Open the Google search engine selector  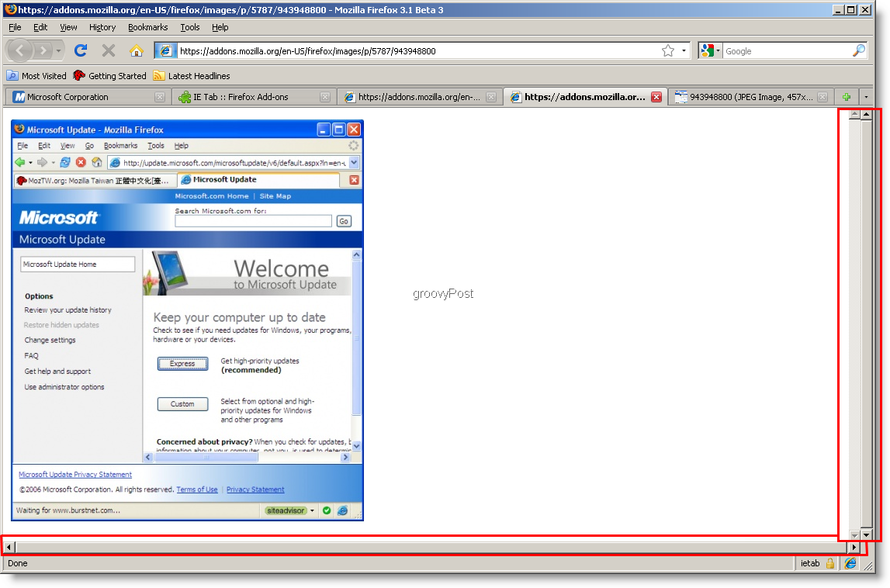tap(710, 51)
